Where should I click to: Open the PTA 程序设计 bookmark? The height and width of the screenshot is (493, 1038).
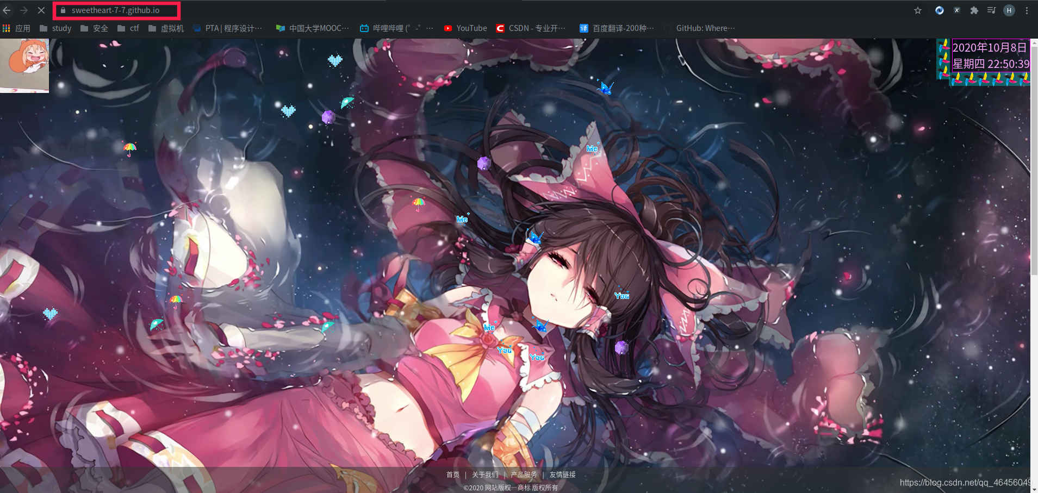click(x=227, y=28)
